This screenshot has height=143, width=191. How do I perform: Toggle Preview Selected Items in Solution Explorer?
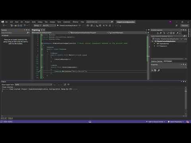pyautogui.click(x=180, y=33)
